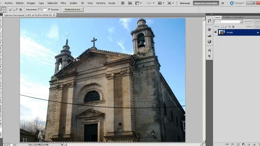
Task: Click the Fondo layer thumbnail
Action: tap(222, 32)
